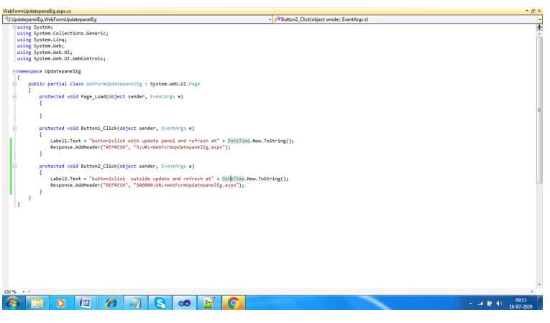Open the members dropdown showing Button2_Click
Screen dimensions: 550x323
408,19
